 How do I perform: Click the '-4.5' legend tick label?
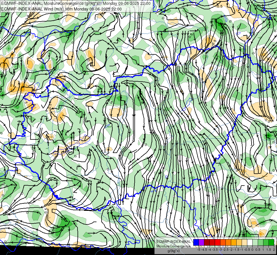204,250
